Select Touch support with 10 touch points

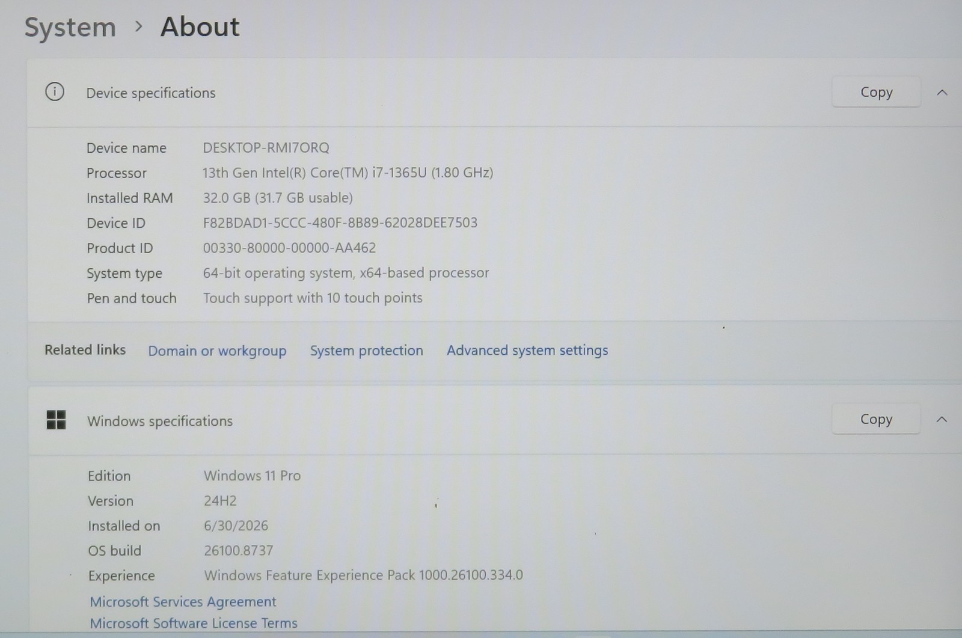pos(313,298)
